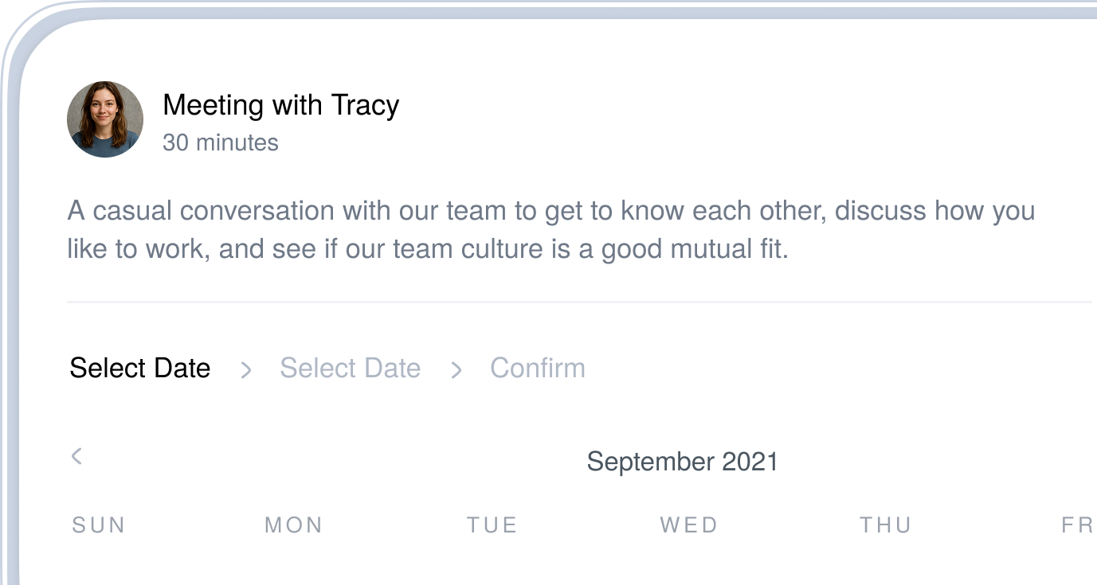The image size is (1097, 585).
Task: Click the description line starting 'like to work'
Action: 427,250
